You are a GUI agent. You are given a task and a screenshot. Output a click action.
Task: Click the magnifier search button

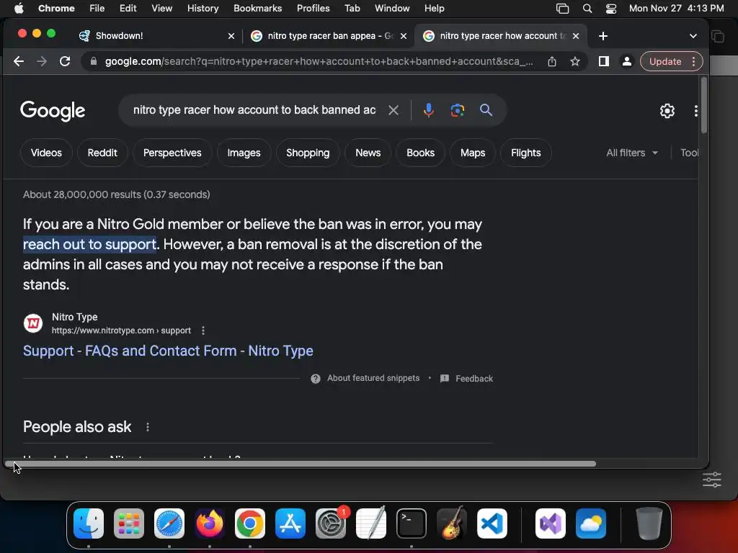(486, 110)
